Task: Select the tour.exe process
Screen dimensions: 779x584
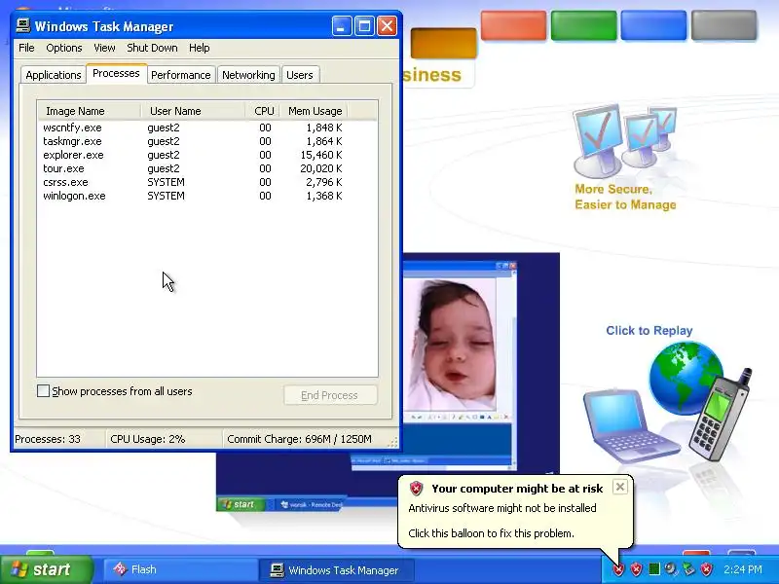Action: tap(63, 168)
